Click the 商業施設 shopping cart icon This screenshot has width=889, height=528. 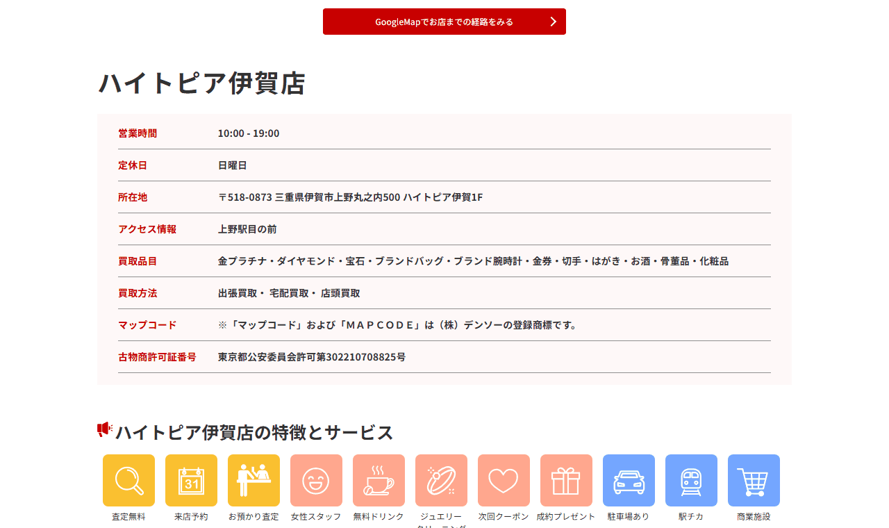click(x=754, y=480)
